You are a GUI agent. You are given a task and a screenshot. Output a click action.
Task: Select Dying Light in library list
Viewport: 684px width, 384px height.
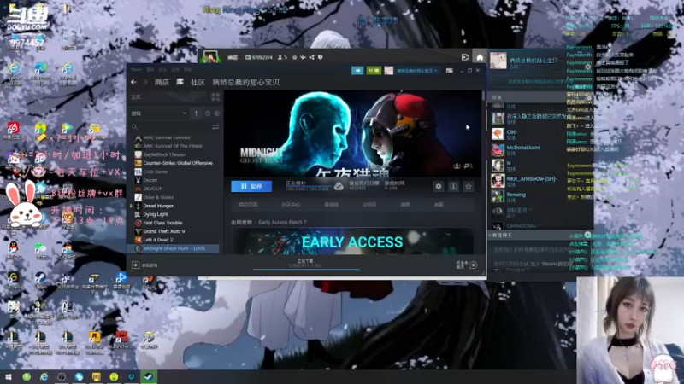pyautogui.click(x=156, y=214)
